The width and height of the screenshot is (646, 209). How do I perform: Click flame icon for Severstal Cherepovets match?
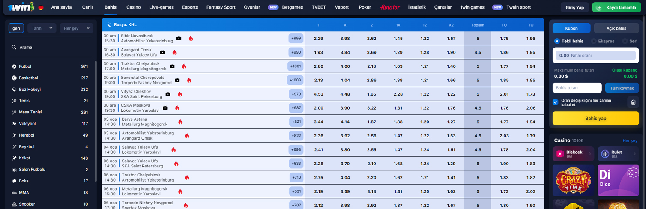(x=189, y=80)
